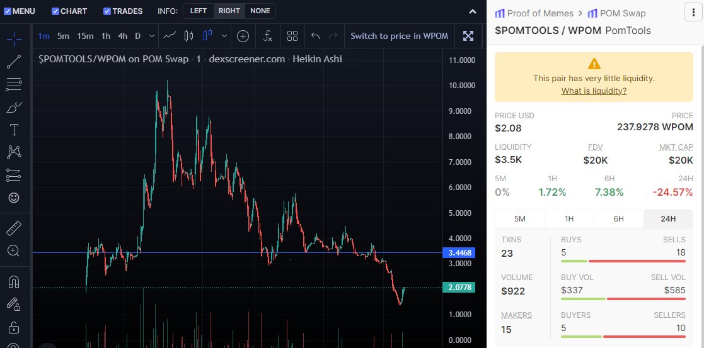Switch stats to the 6H tab
704x348 pixels.
coord(619,219)
